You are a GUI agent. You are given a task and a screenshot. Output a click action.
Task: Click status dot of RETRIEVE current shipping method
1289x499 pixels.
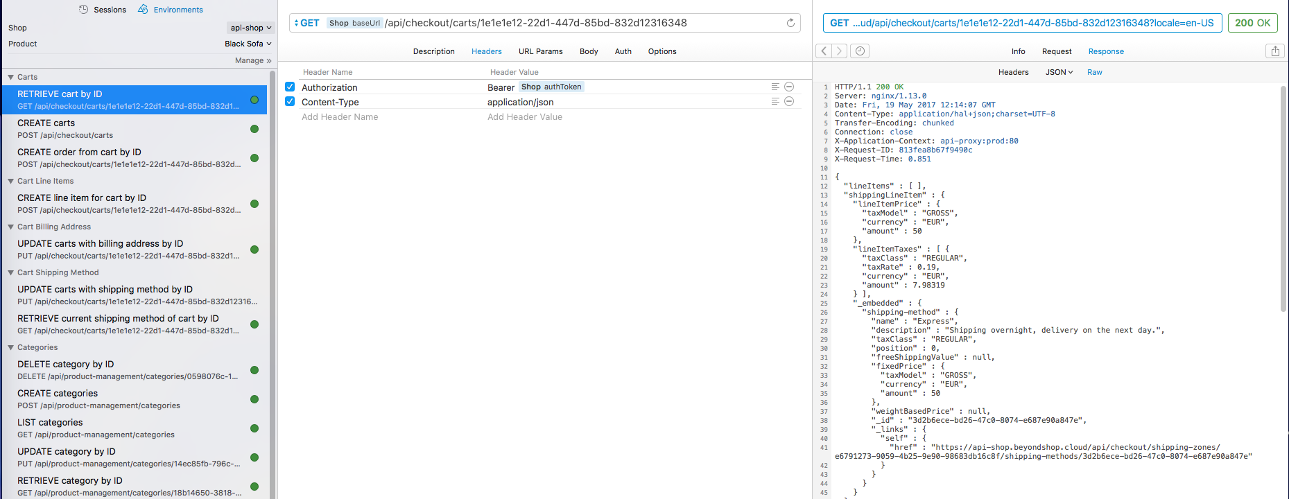[254, 324]
